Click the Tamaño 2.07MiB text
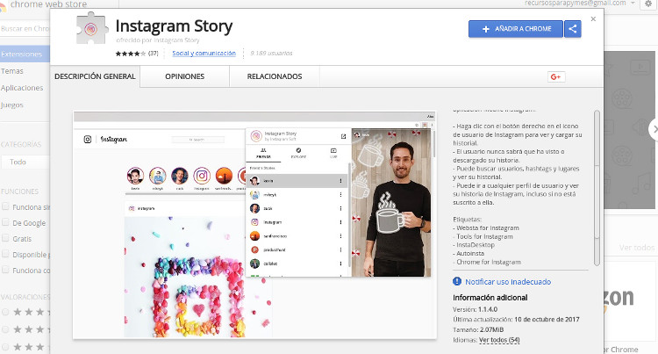The width and height of the screenshot is (658, 354). pos(478,329)
